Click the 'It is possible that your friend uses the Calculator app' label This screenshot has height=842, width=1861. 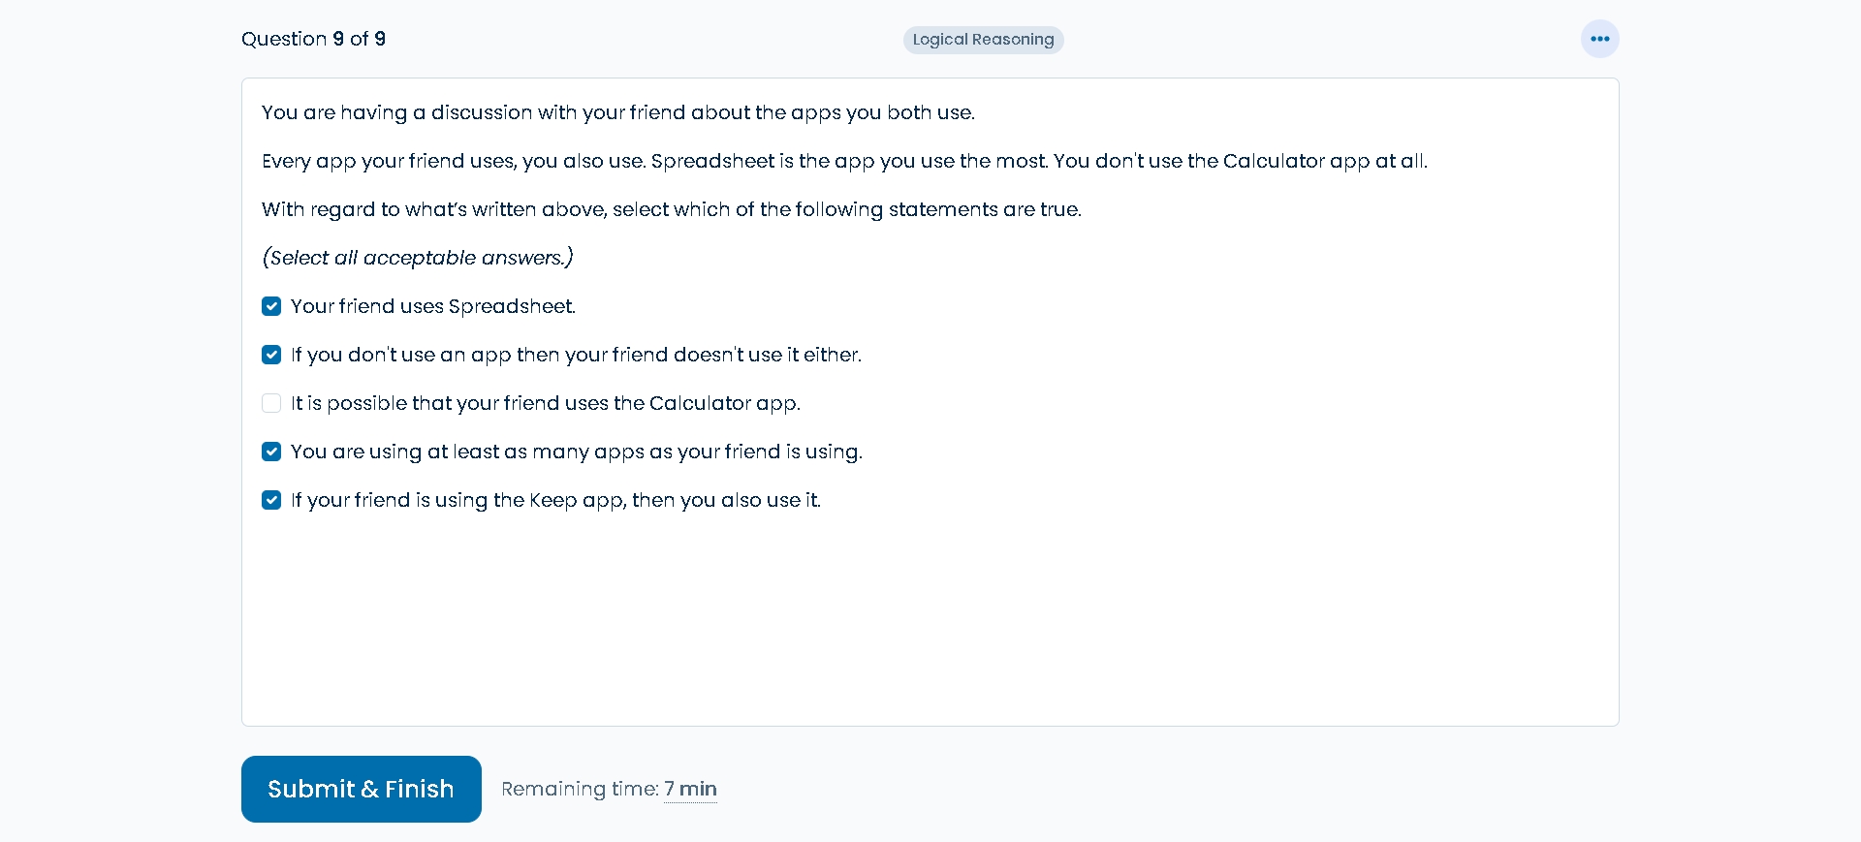pyautogui.click(x=546, y=403)
